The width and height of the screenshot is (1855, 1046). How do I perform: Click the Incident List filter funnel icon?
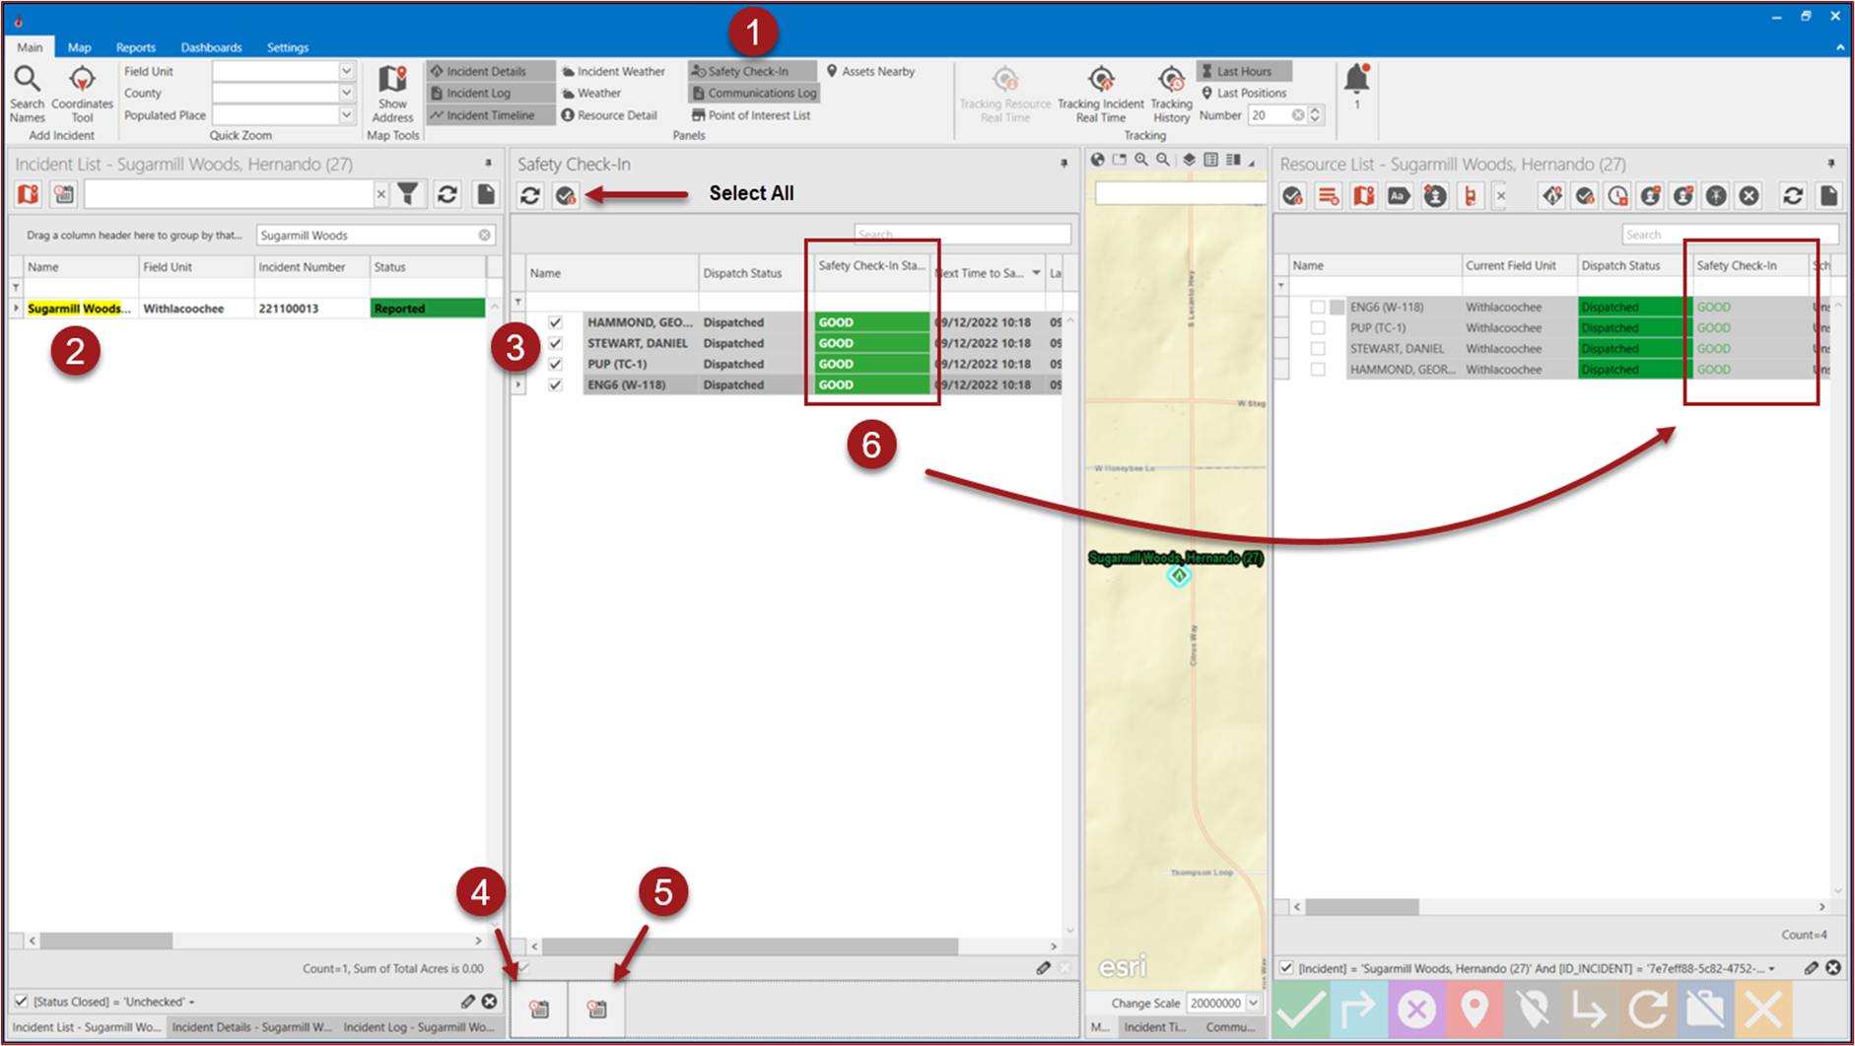(x=408, y=194)
